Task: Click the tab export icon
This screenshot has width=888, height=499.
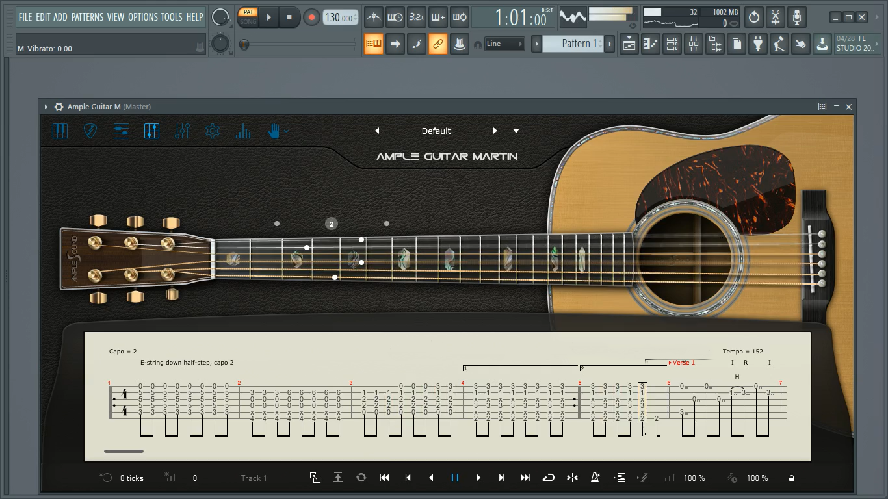Action: 338,478
